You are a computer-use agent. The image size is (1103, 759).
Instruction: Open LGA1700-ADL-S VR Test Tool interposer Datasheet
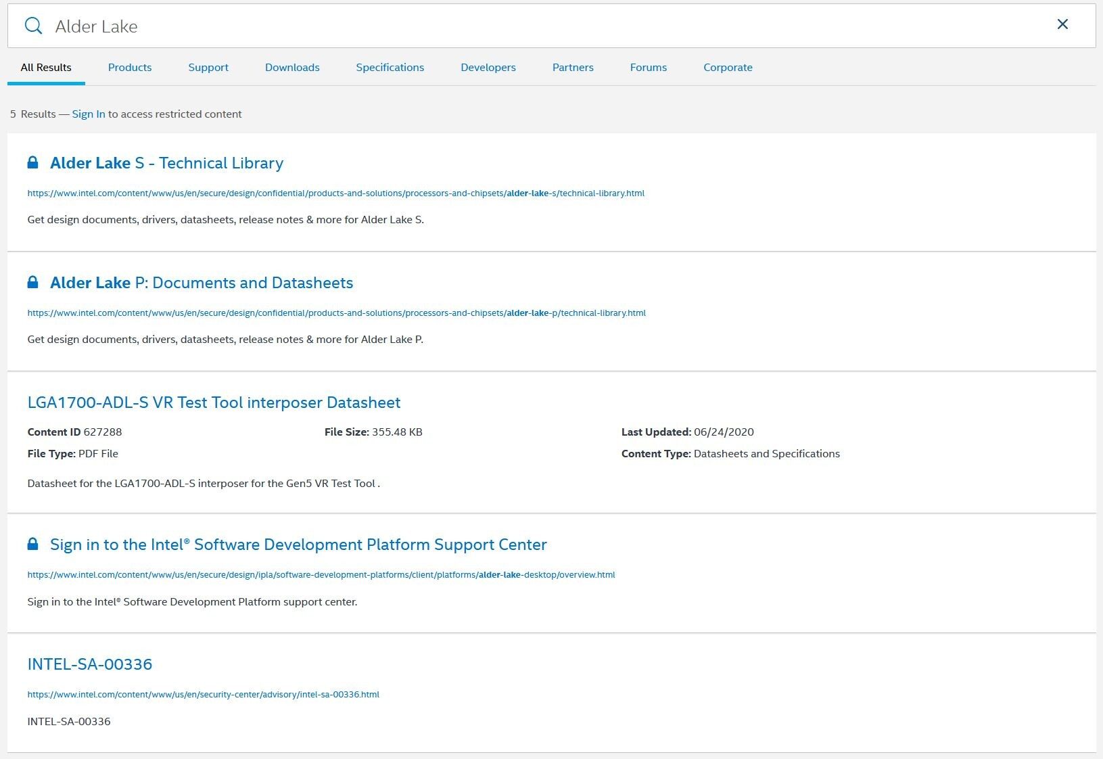[x=214, y=402]
